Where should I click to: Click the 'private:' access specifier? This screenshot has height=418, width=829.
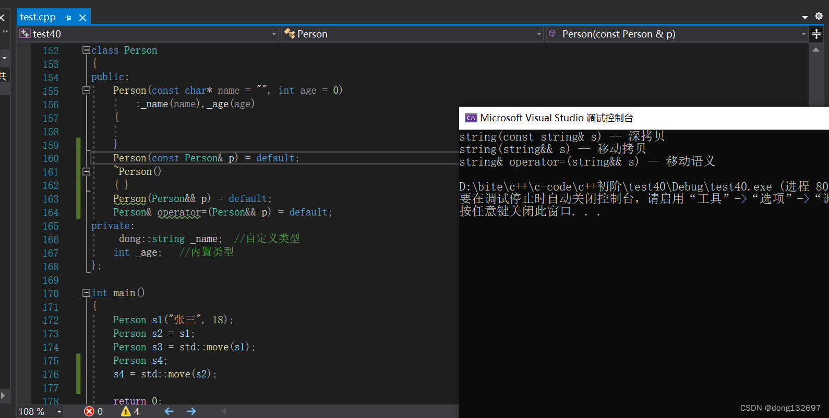pyautogui.click(x=113, y=226)
